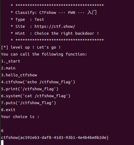Click the 3.hello_ctfshow line
This screenshot has height=145, width=134.
coord(19,75)
